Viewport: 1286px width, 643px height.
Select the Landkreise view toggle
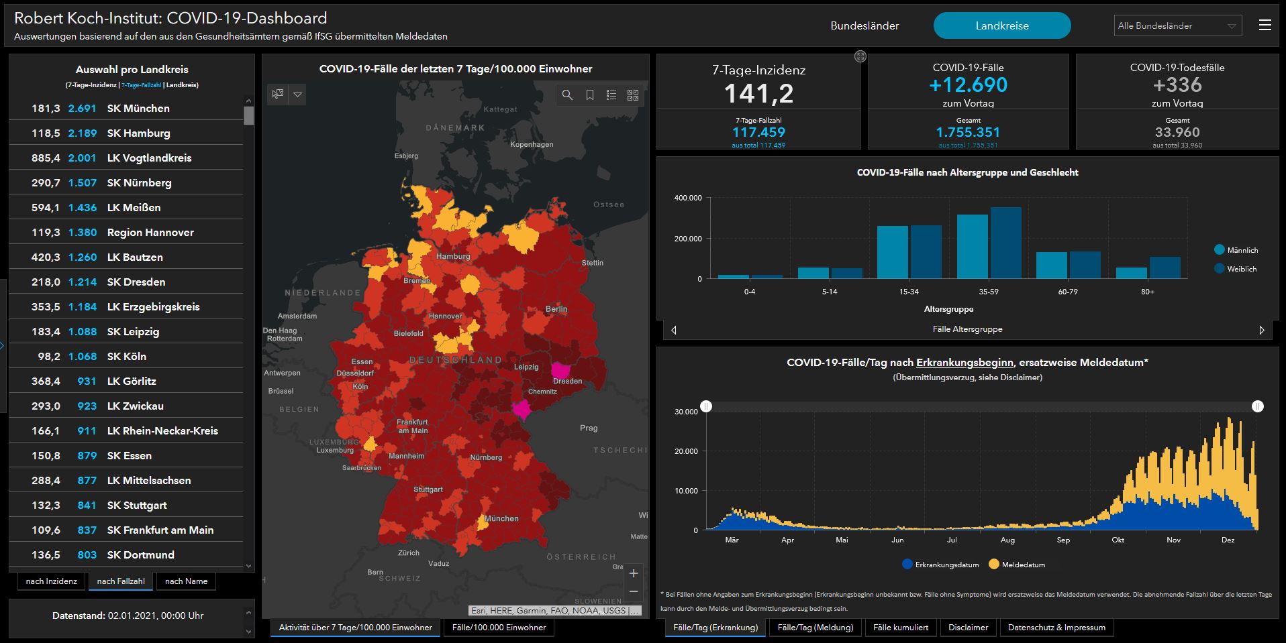pos(1001,26)
